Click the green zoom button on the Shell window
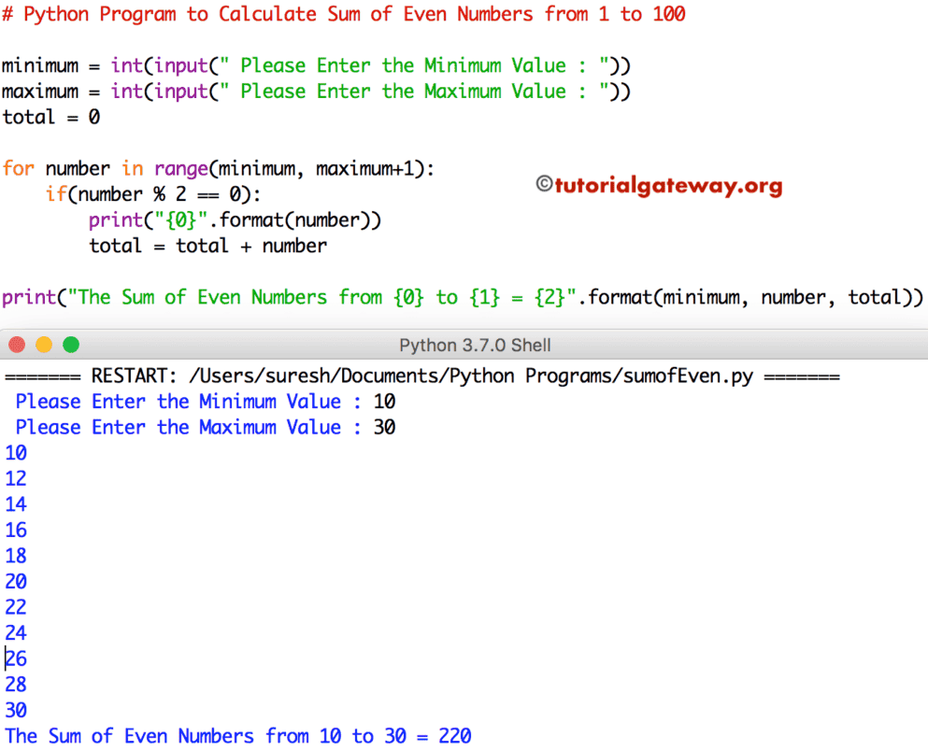This screenshot has height=751, width=928. (x=71, y=344)
